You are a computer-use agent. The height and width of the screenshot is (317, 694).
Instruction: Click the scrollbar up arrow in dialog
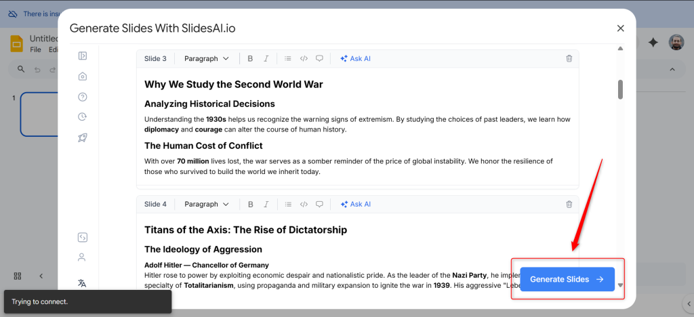click(x=621, y=48)
